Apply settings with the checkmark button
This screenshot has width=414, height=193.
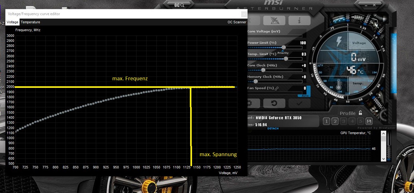tap(299, 103)
